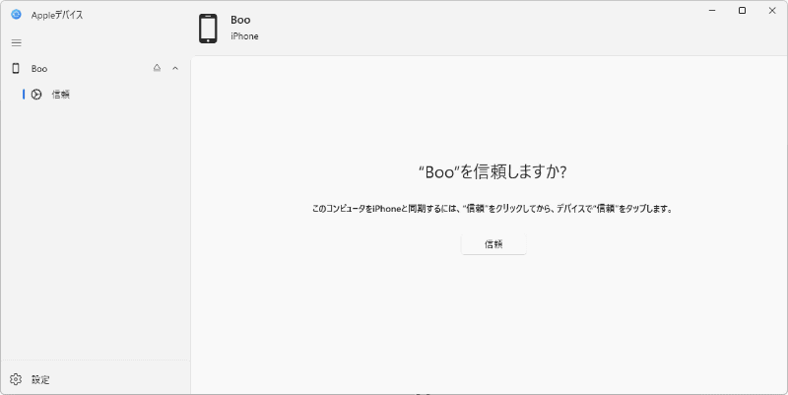The width and height of the screenshot is (788, 395).
Task: Minimize the Apple Devices window
Action: (x=712, y=11)
